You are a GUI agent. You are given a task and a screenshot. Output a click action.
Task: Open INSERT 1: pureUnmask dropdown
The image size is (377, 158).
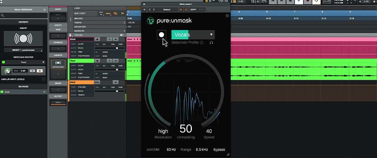23,50
